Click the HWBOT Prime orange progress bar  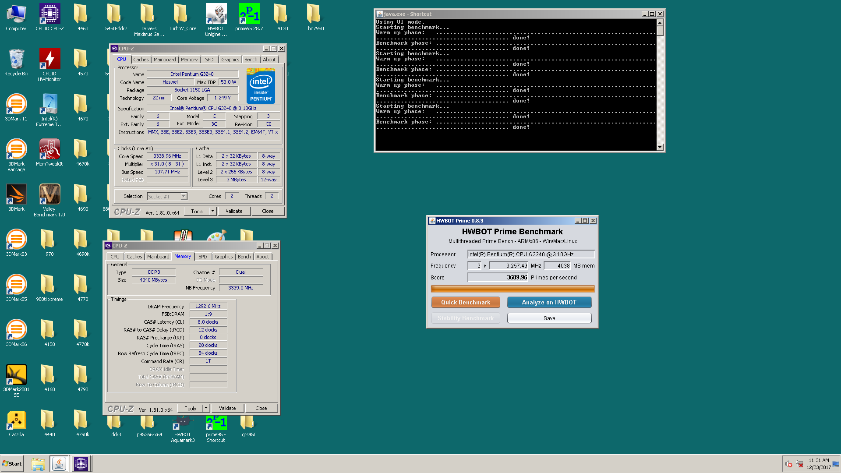point(512,289)
